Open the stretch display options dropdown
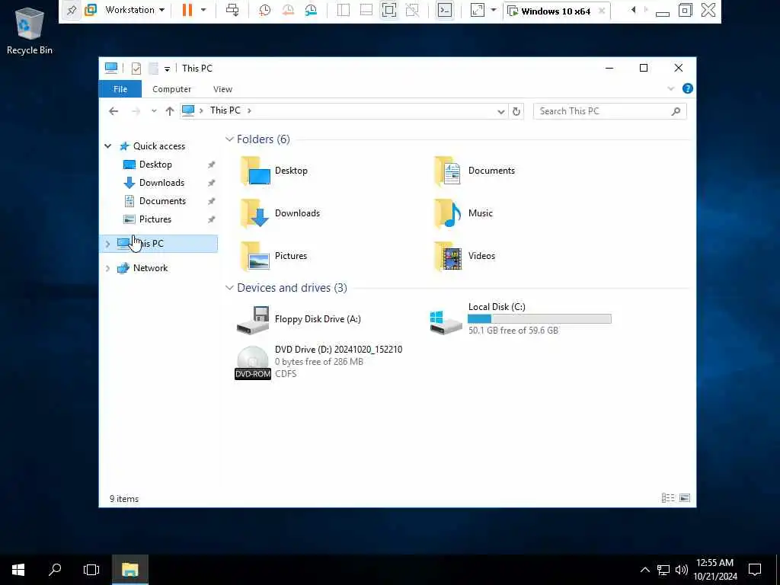The image size is (780, 585). coord(493,10)
